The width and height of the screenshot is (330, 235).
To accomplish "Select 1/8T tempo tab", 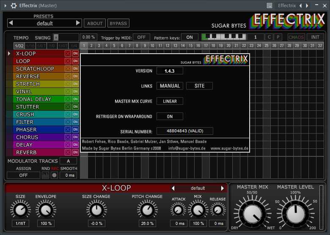I will pos(41,46).
